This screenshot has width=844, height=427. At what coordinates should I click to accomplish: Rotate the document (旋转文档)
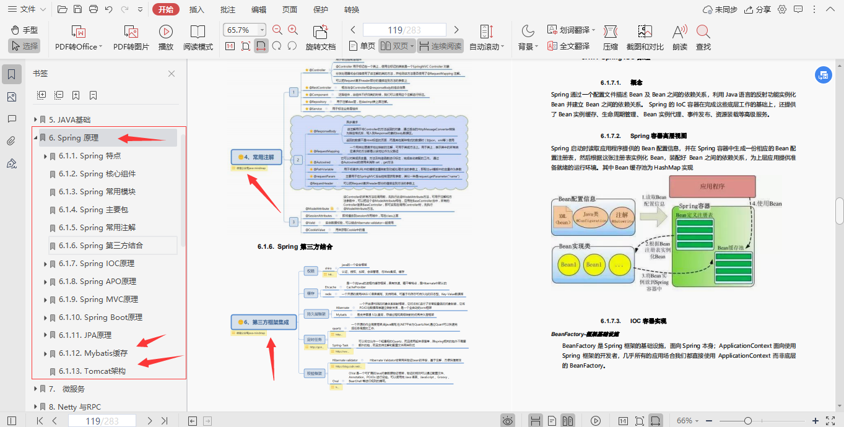pyautogui.click(x=320, y=38)
